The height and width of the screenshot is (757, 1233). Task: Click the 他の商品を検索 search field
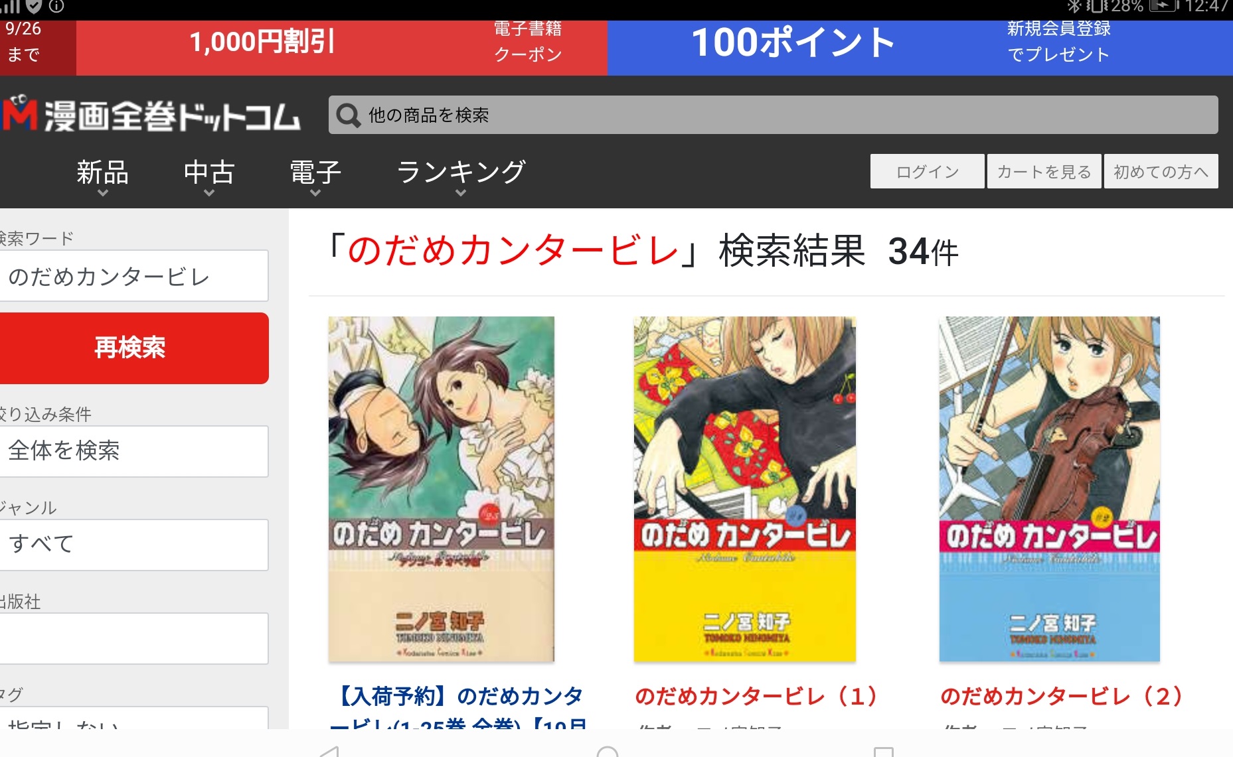(x=773, y=115)
